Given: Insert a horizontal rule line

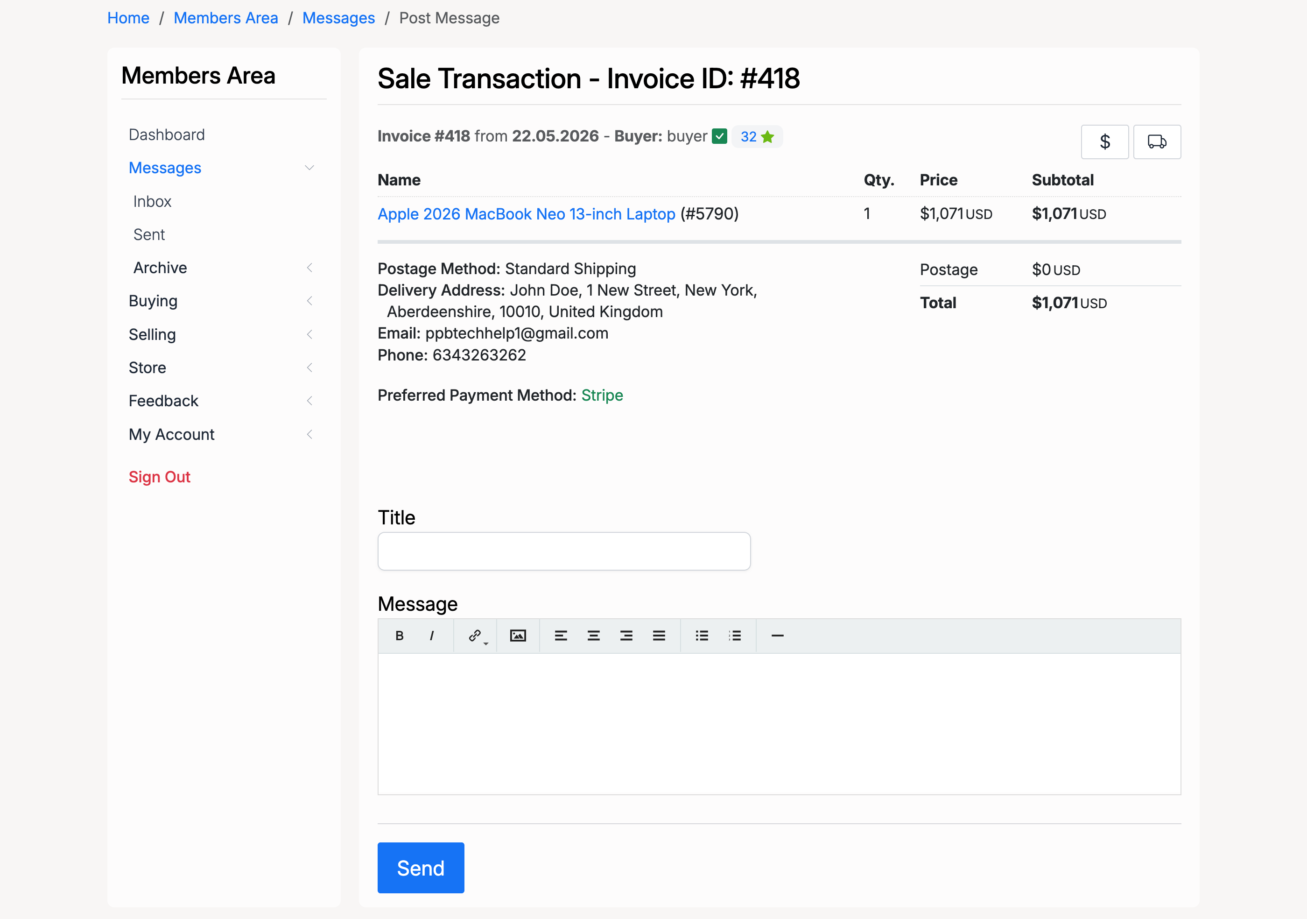Looking at the screenshot, I should [x=778, y=636].
